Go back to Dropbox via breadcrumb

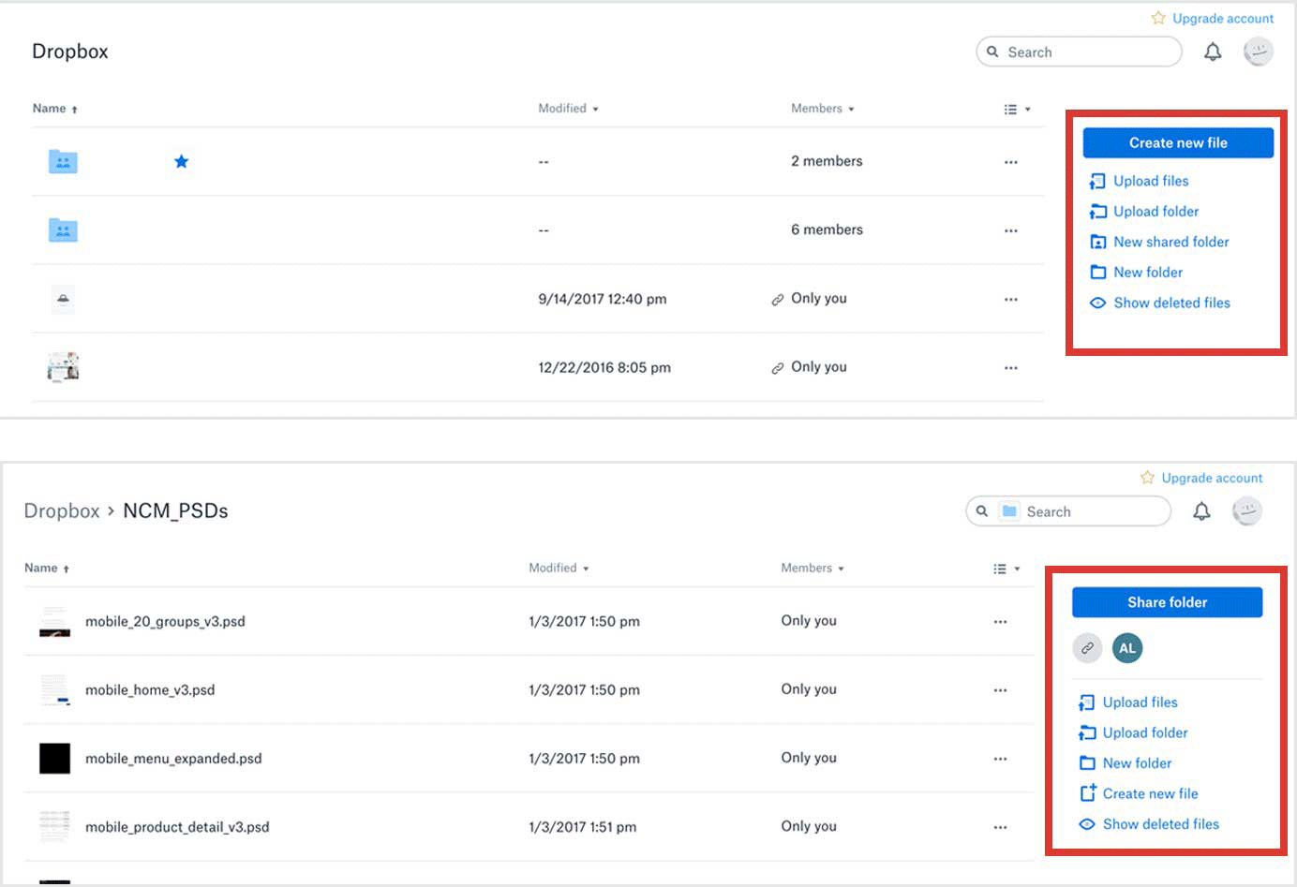62,510
